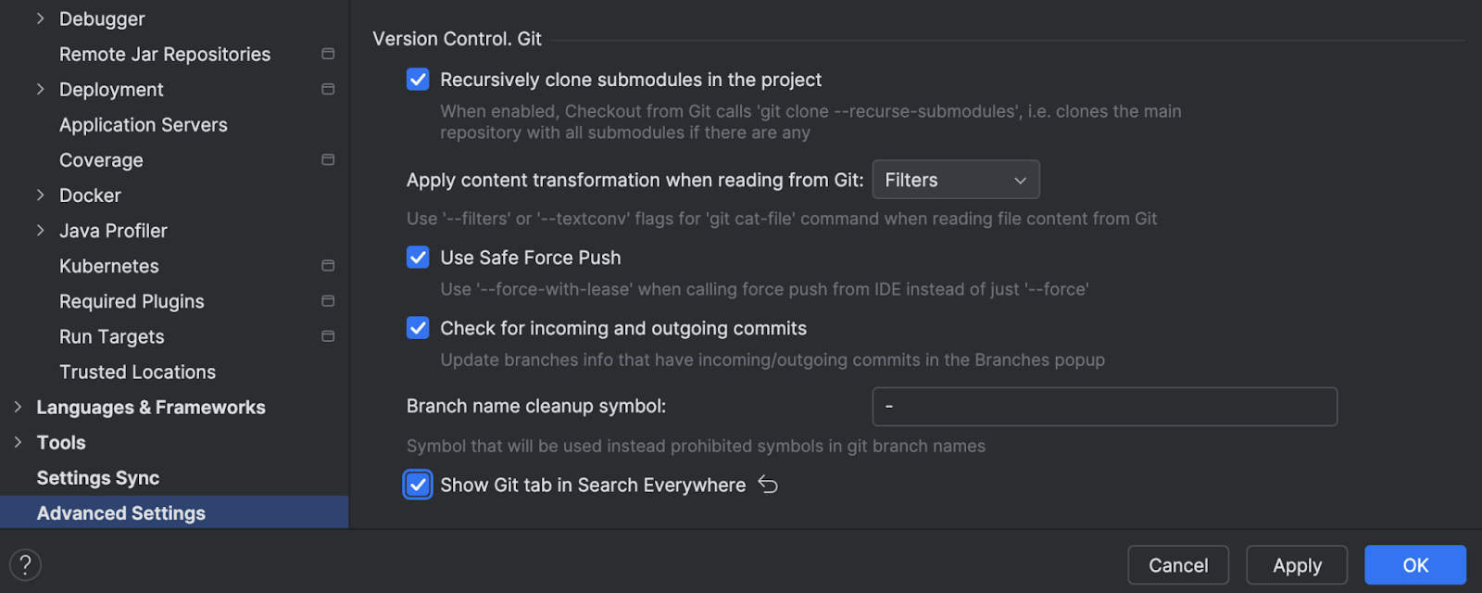Click project-level icon next to Deployment

tap(328, 89)
